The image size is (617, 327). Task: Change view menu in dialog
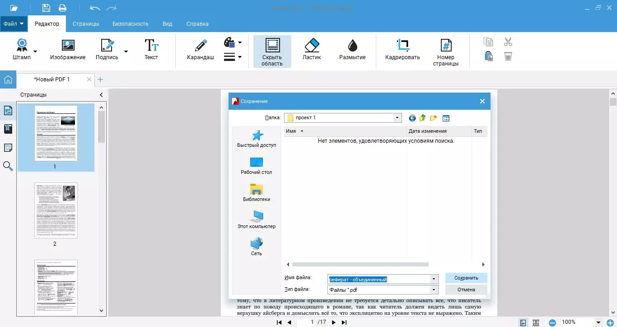click(x=446, y=118)
